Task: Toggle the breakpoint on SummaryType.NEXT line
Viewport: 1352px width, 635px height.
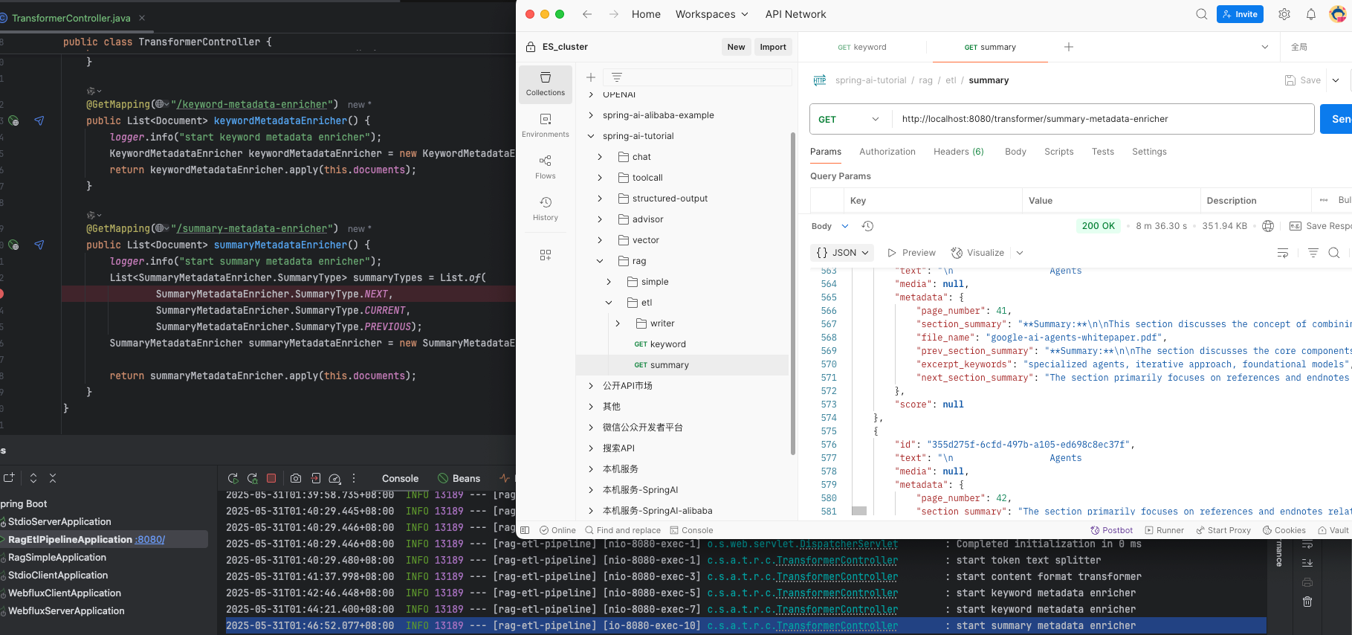Action: 1,294
